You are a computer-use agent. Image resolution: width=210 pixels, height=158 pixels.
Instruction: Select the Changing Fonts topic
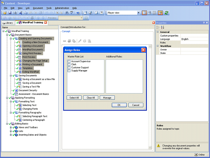[x=30, y=109]
